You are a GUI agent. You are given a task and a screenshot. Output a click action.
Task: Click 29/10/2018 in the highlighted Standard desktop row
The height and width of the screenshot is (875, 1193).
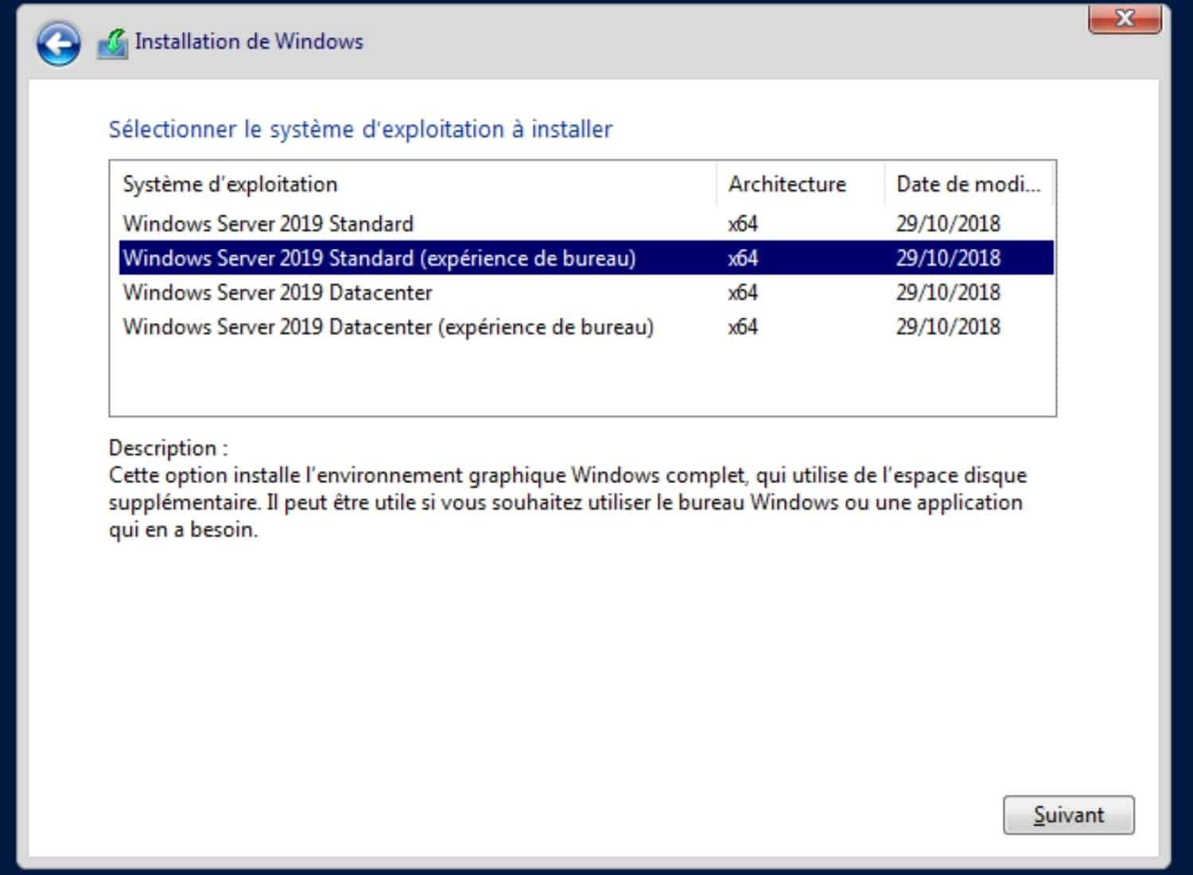click(948, 258)
